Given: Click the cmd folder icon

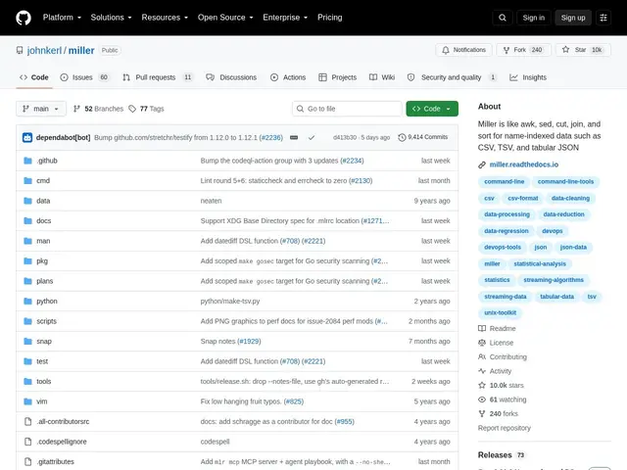Looking at the screenshot, I should [x=27, y=180].
